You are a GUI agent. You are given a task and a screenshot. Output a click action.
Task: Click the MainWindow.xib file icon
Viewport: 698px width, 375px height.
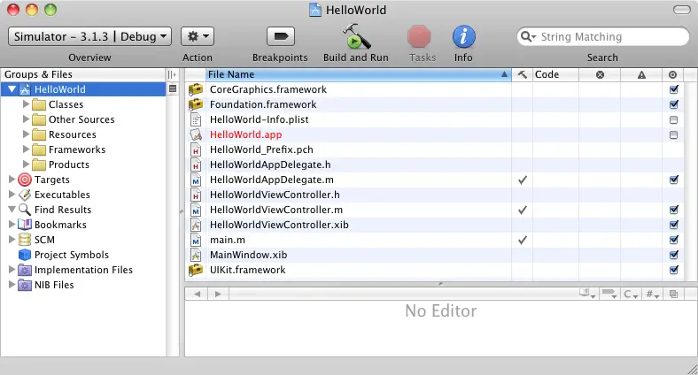(196, 255)
